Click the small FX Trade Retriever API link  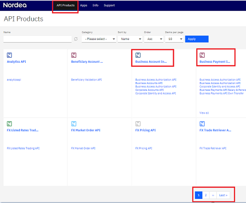[x=213, y=148]
